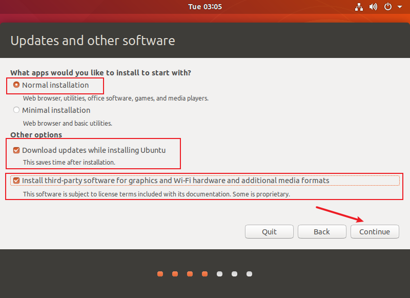Expand the system menu arrow
The width and height of the screenshot is (410, 298).
pyautogui.click(x=400, y=7)
